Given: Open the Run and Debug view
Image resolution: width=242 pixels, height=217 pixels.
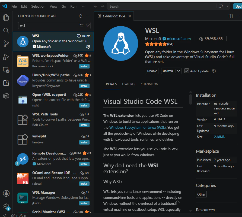Looking at the screenshot, I should pyautogui.click(x=6, y=57).
